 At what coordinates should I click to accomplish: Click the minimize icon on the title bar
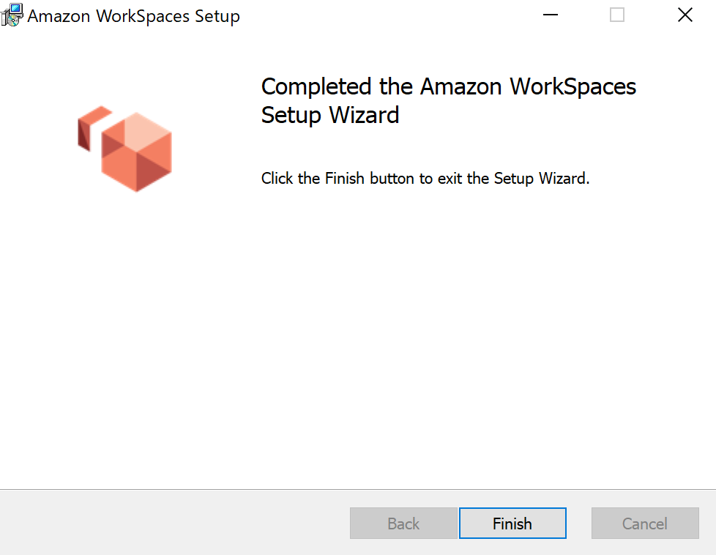tap(550, 15)
